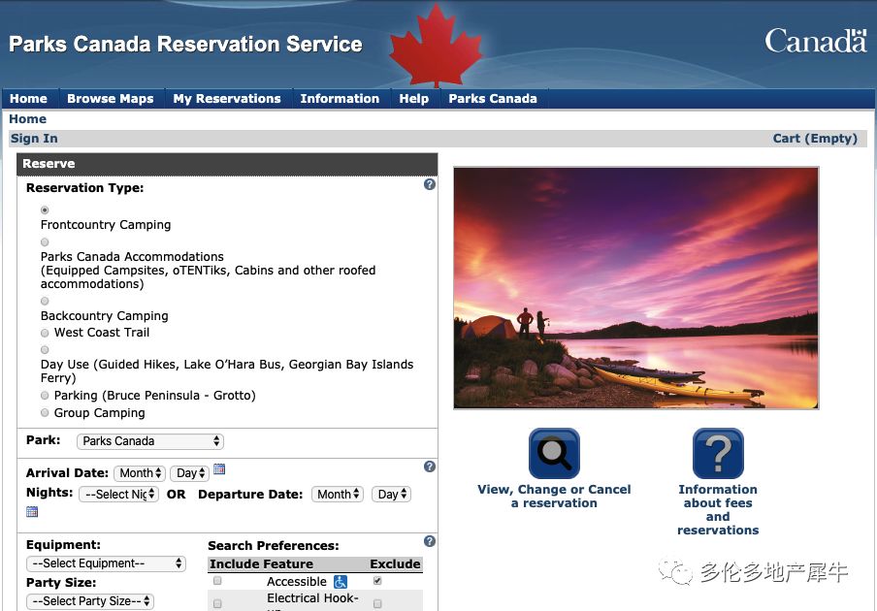The image size is (877, 611).
Task: Open the Cart (Empty) link
Action: 815,139
